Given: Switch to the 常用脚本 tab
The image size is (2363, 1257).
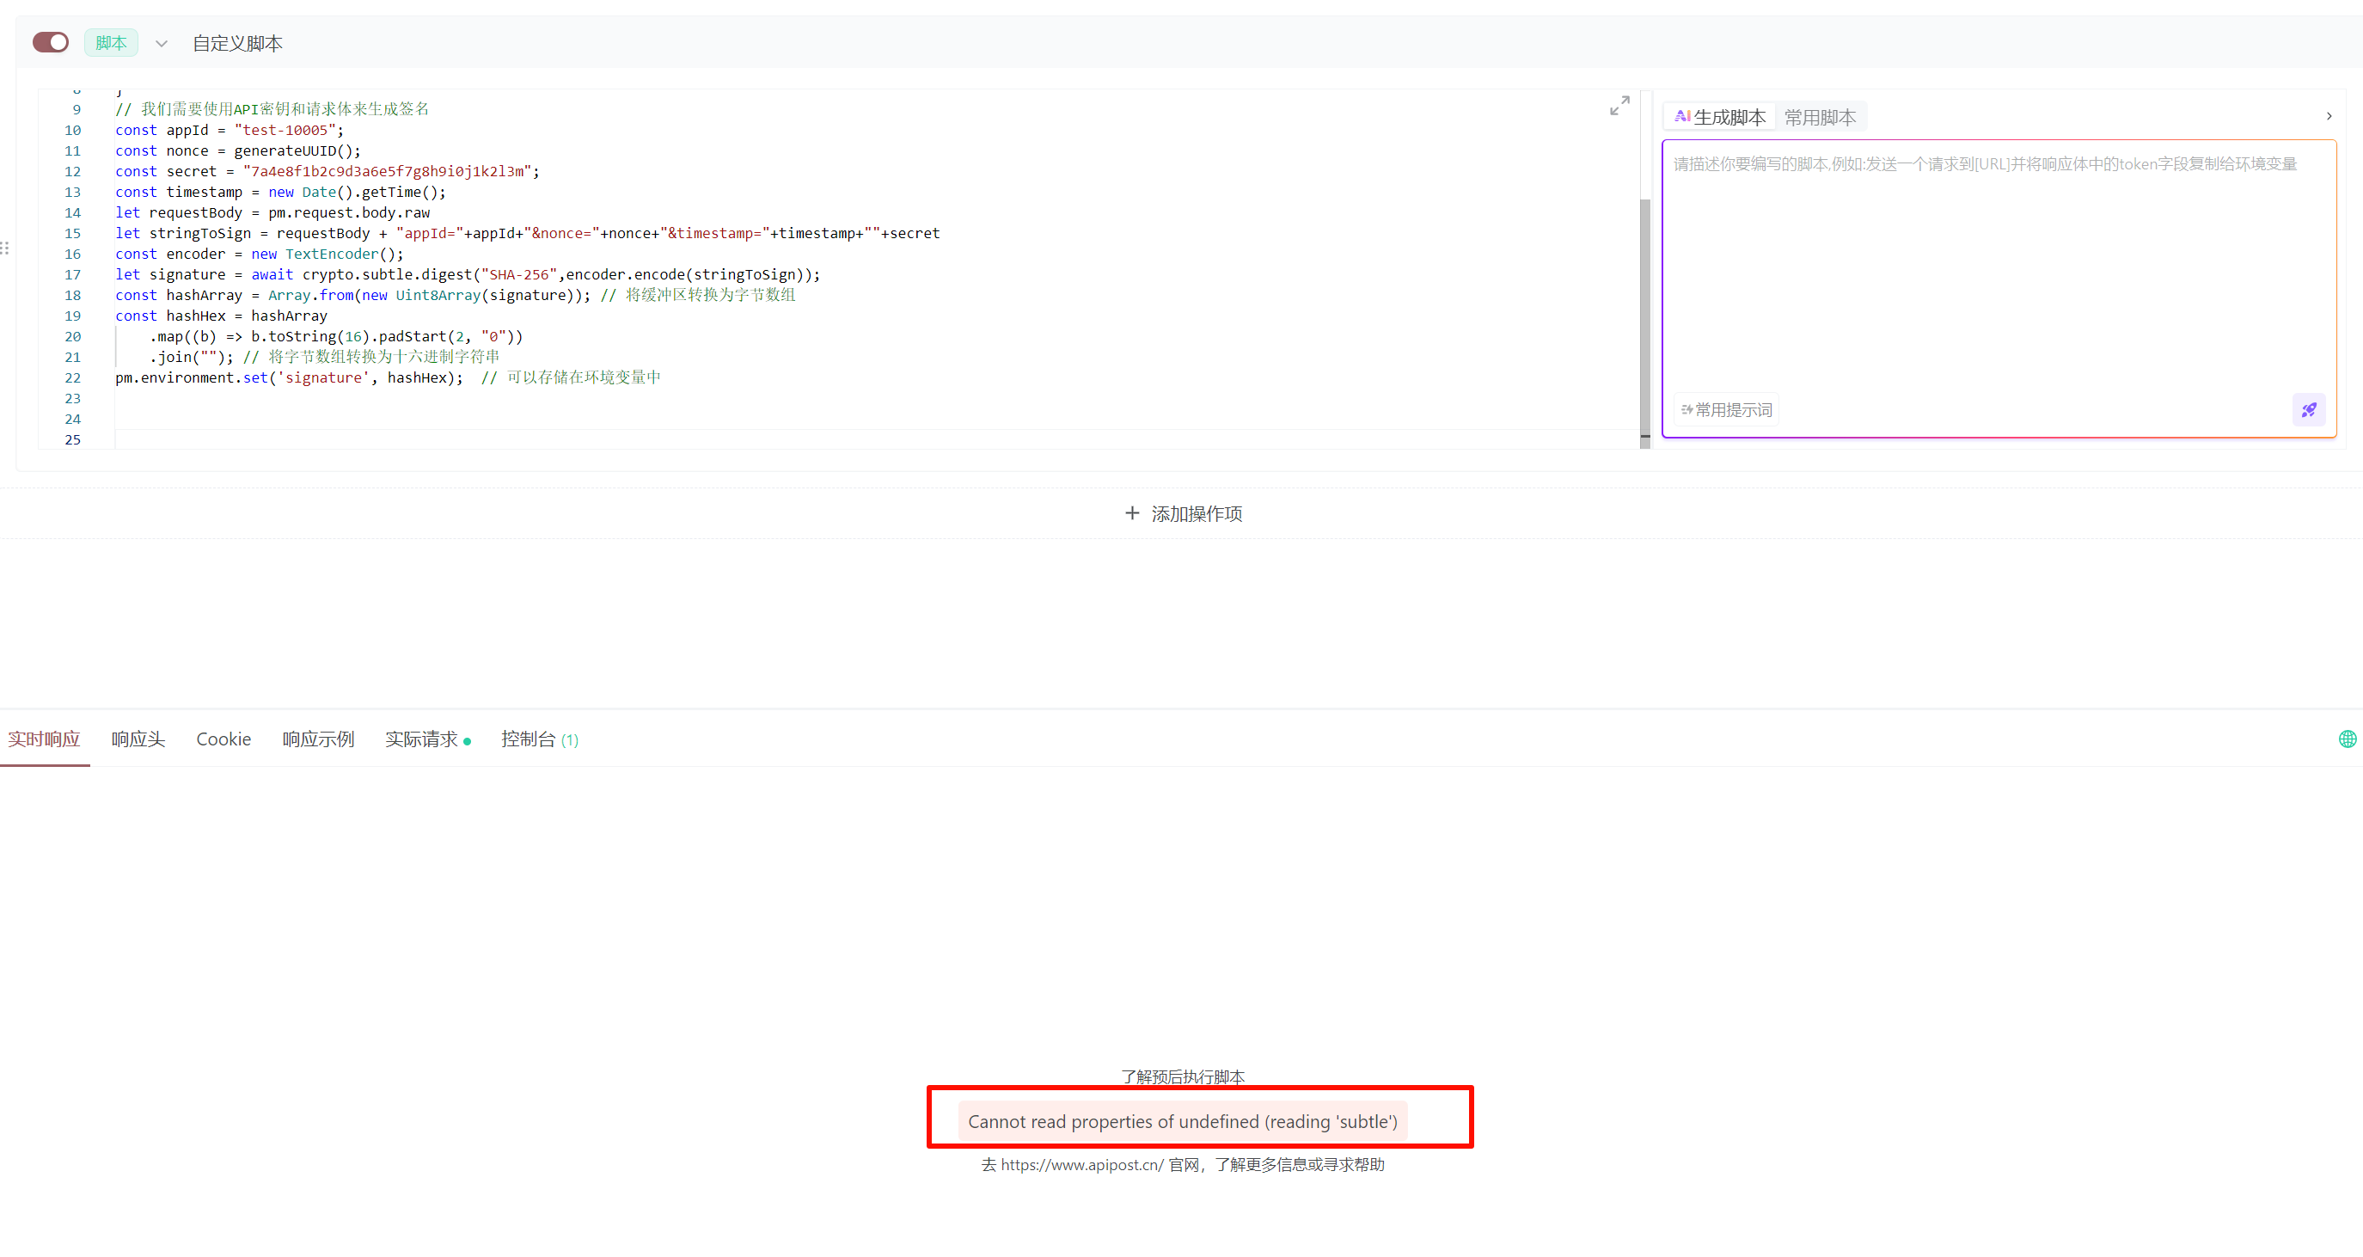Looking at the screenshot, I should pos(1820,117).
